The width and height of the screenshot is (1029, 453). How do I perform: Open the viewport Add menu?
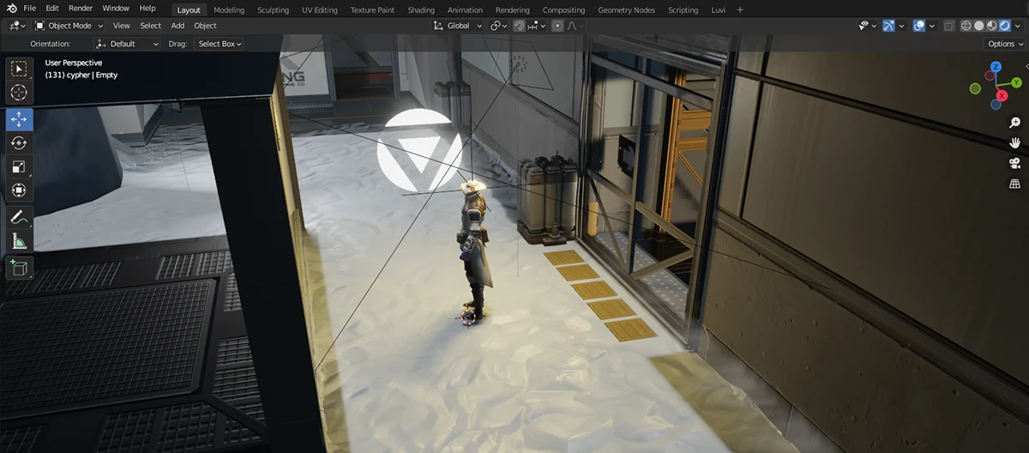coord(178,26)
